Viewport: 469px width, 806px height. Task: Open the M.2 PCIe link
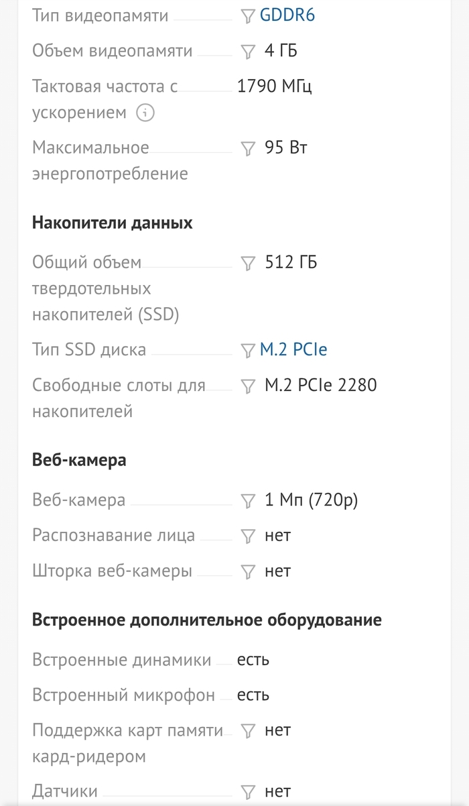tap(293, 349)
